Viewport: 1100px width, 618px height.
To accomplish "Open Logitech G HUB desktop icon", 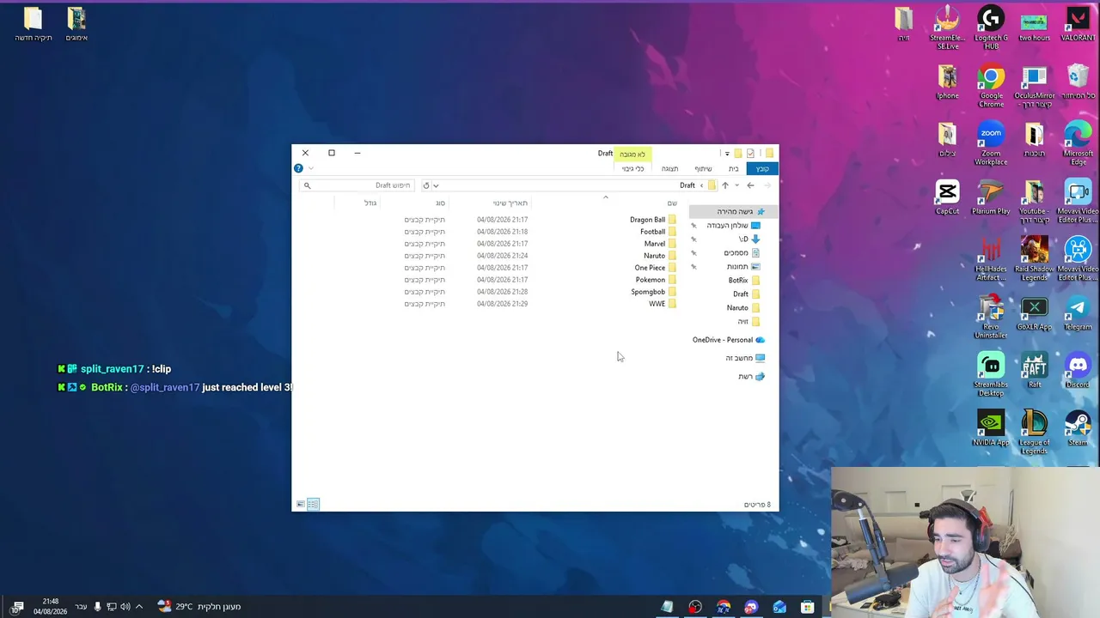I will (991, 28).
